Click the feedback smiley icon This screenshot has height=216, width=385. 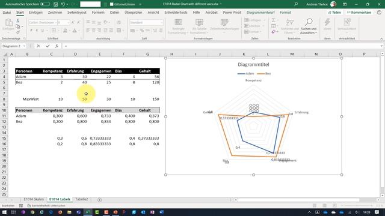(379, 12)
